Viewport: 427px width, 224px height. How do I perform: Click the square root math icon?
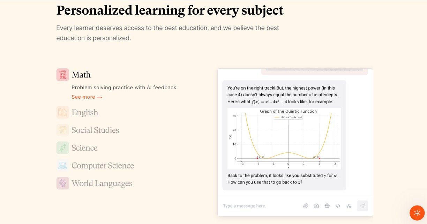tap(349, 206)
